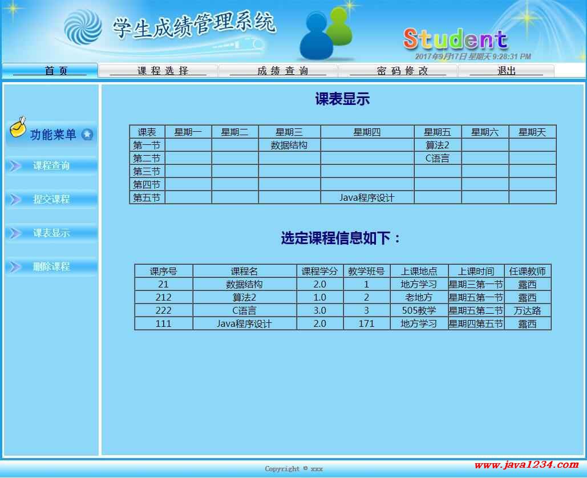Click the 数据结构 cell in the timetable
This screenshot has height=478, width=587.
coord(289,145)
